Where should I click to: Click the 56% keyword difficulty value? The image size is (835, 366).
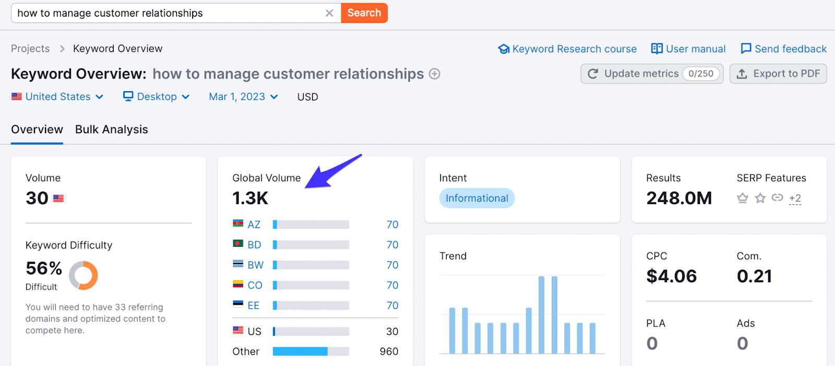[44, 269]
